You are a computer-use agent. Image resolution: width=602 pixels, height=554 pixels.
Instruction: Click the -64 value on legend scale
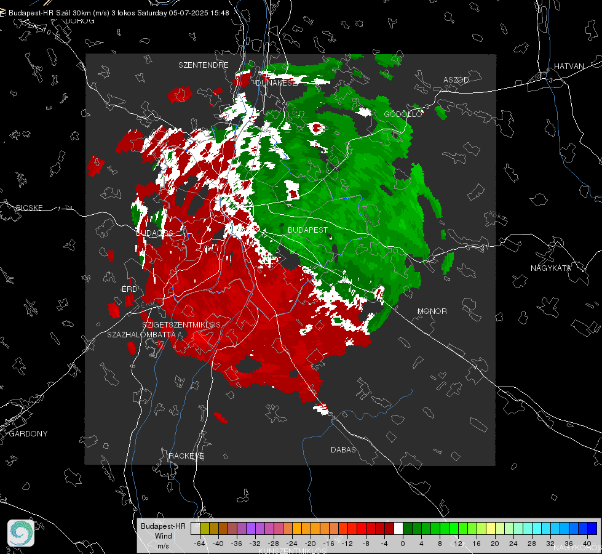coord(200,544)
